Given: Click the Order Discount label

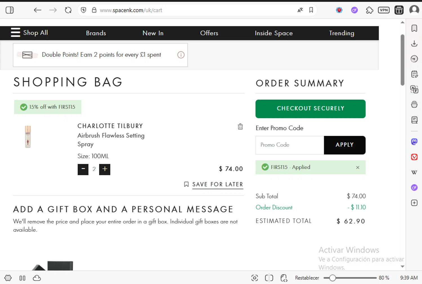Looking at the screenshot, I should click(274, 207).
